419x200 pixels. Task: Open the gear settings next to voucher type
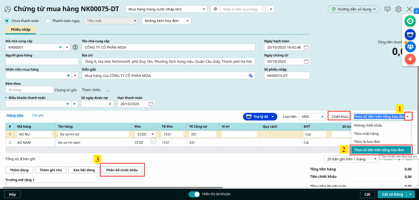pos(215,9)
